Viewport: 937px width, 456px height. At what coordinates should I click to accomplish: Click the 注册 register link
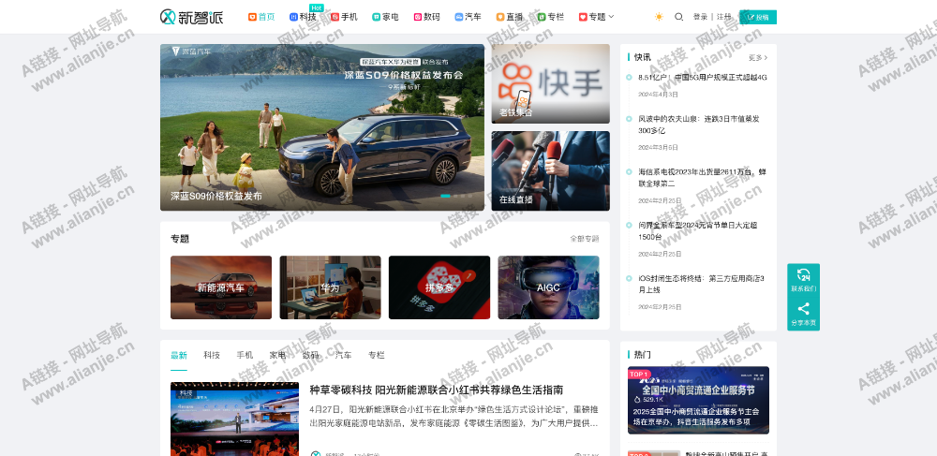tap(723, 17)
